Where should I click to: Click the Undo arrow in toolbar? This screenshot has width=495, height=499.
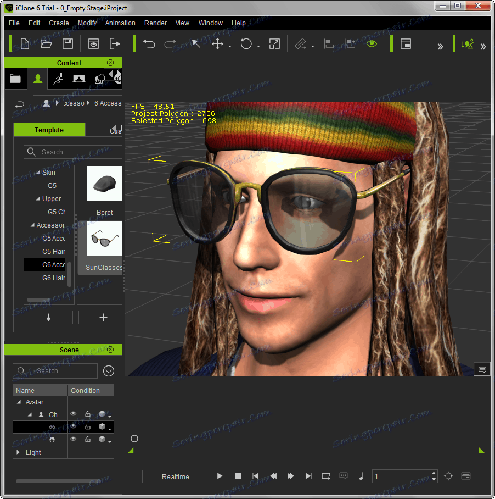click(x=149, y=44)
